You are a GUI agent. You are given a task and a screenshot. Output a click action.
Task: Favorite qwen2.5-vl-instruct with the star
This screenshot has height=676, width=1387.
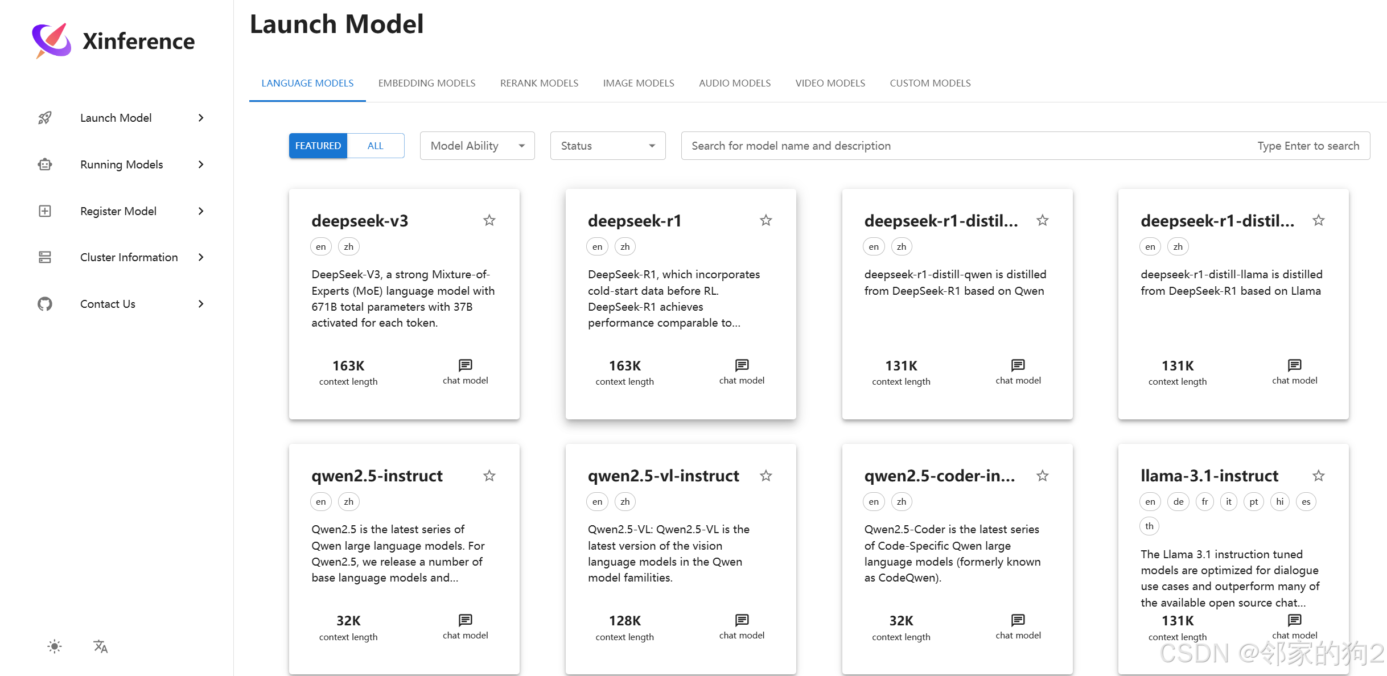tap(766, 476)
